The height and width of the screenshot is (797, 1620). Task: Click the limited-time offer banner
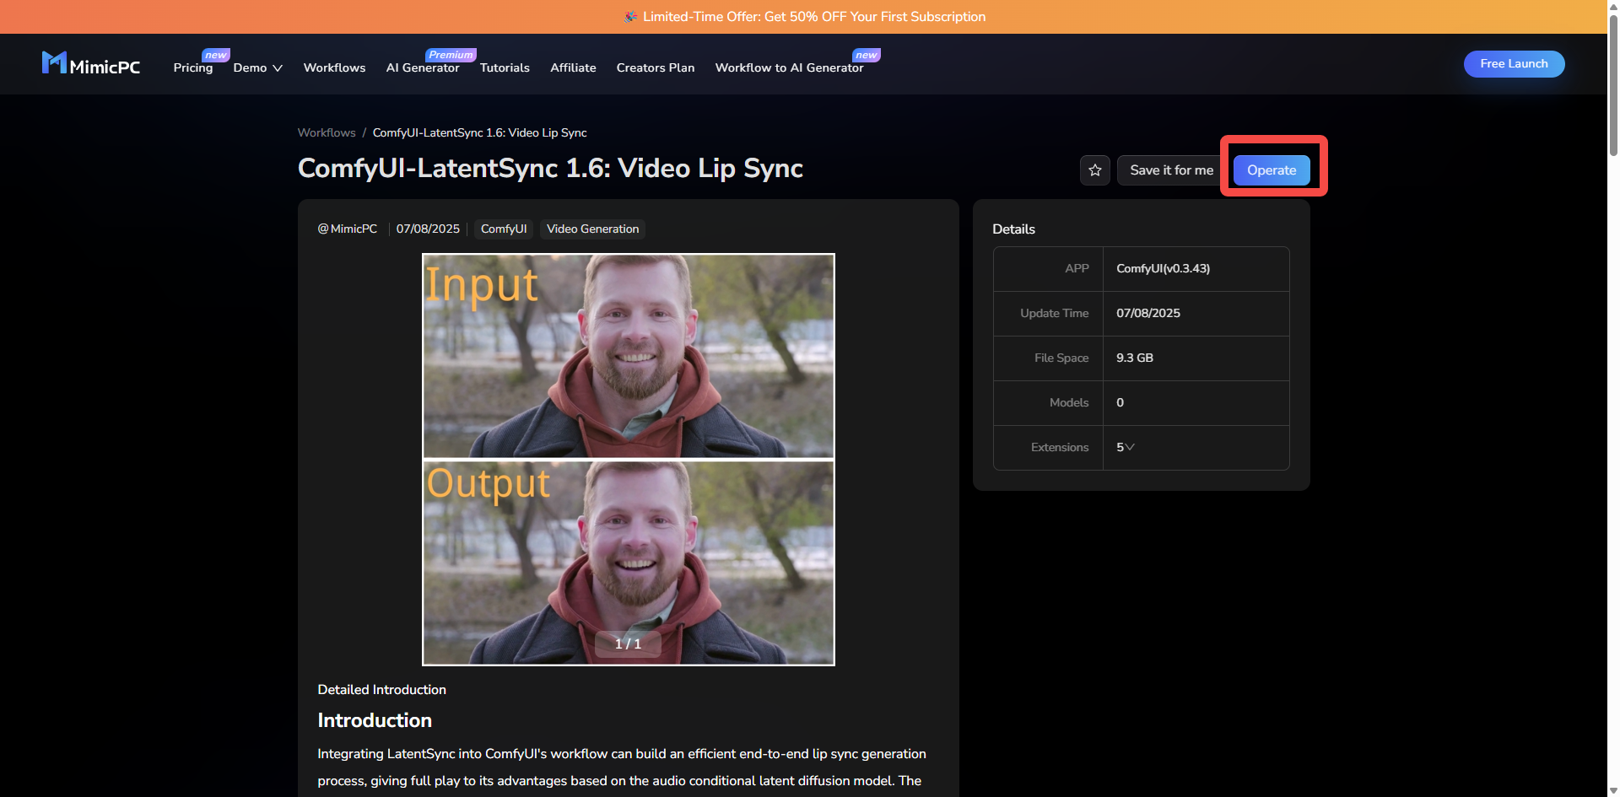[804, 17]
